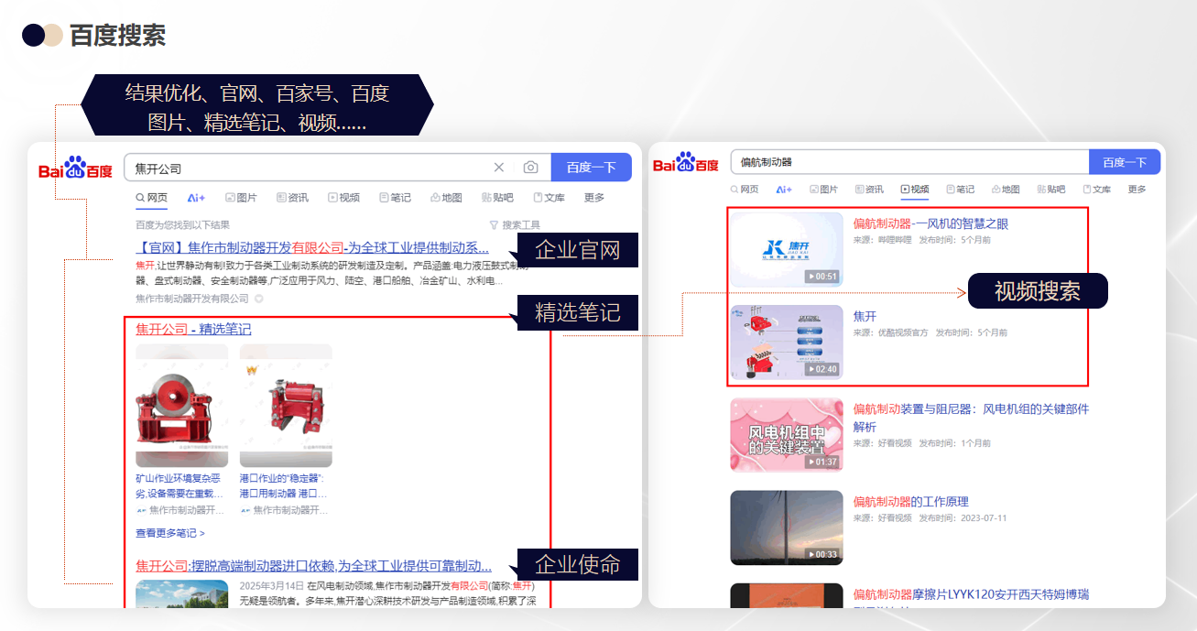Open video 偏航制动装置与阻尼器：风电机组的关键部件解析

[971, 418]
